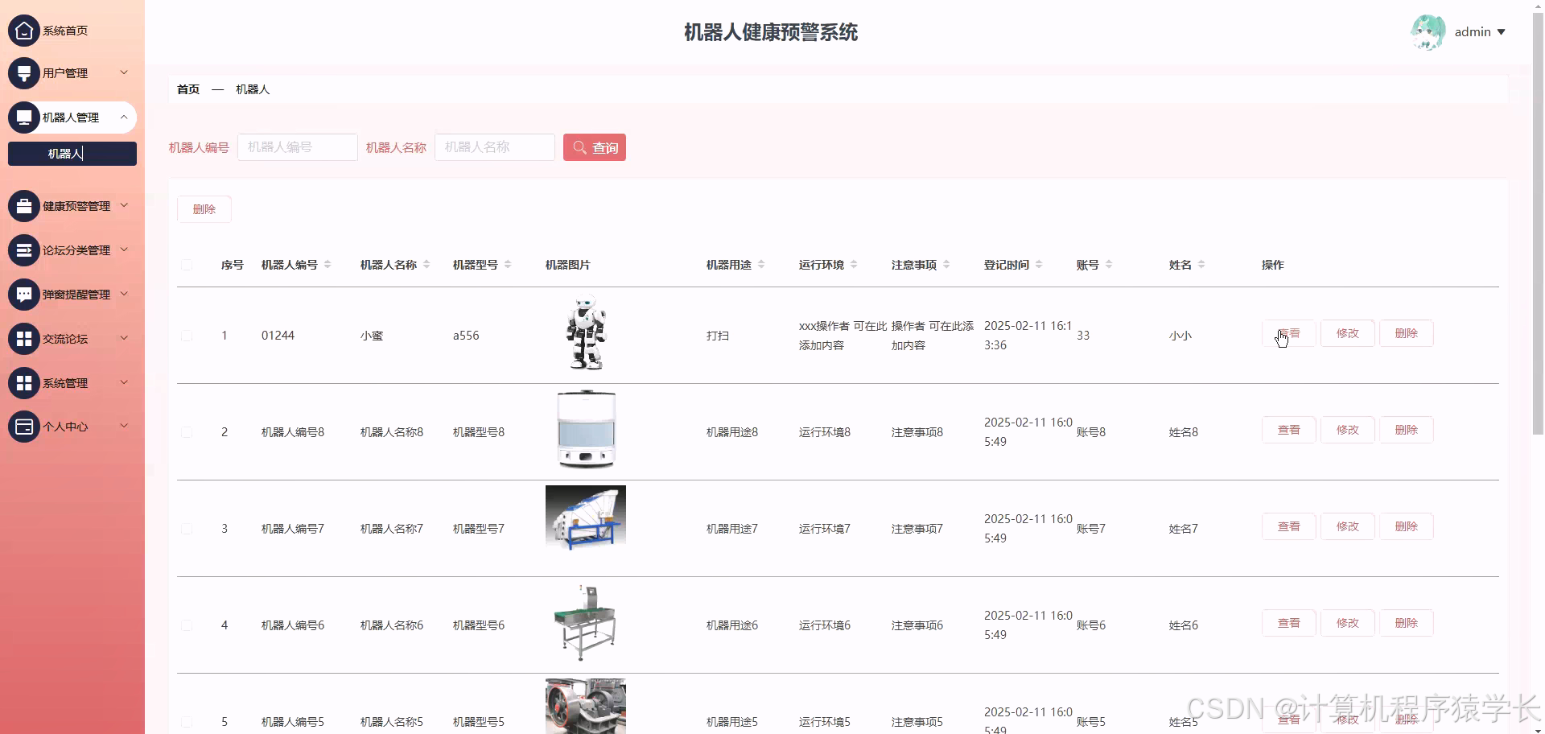Click the admin avatar image
The width and height of the screenshot is (1545, 734).
(1428, 31)
